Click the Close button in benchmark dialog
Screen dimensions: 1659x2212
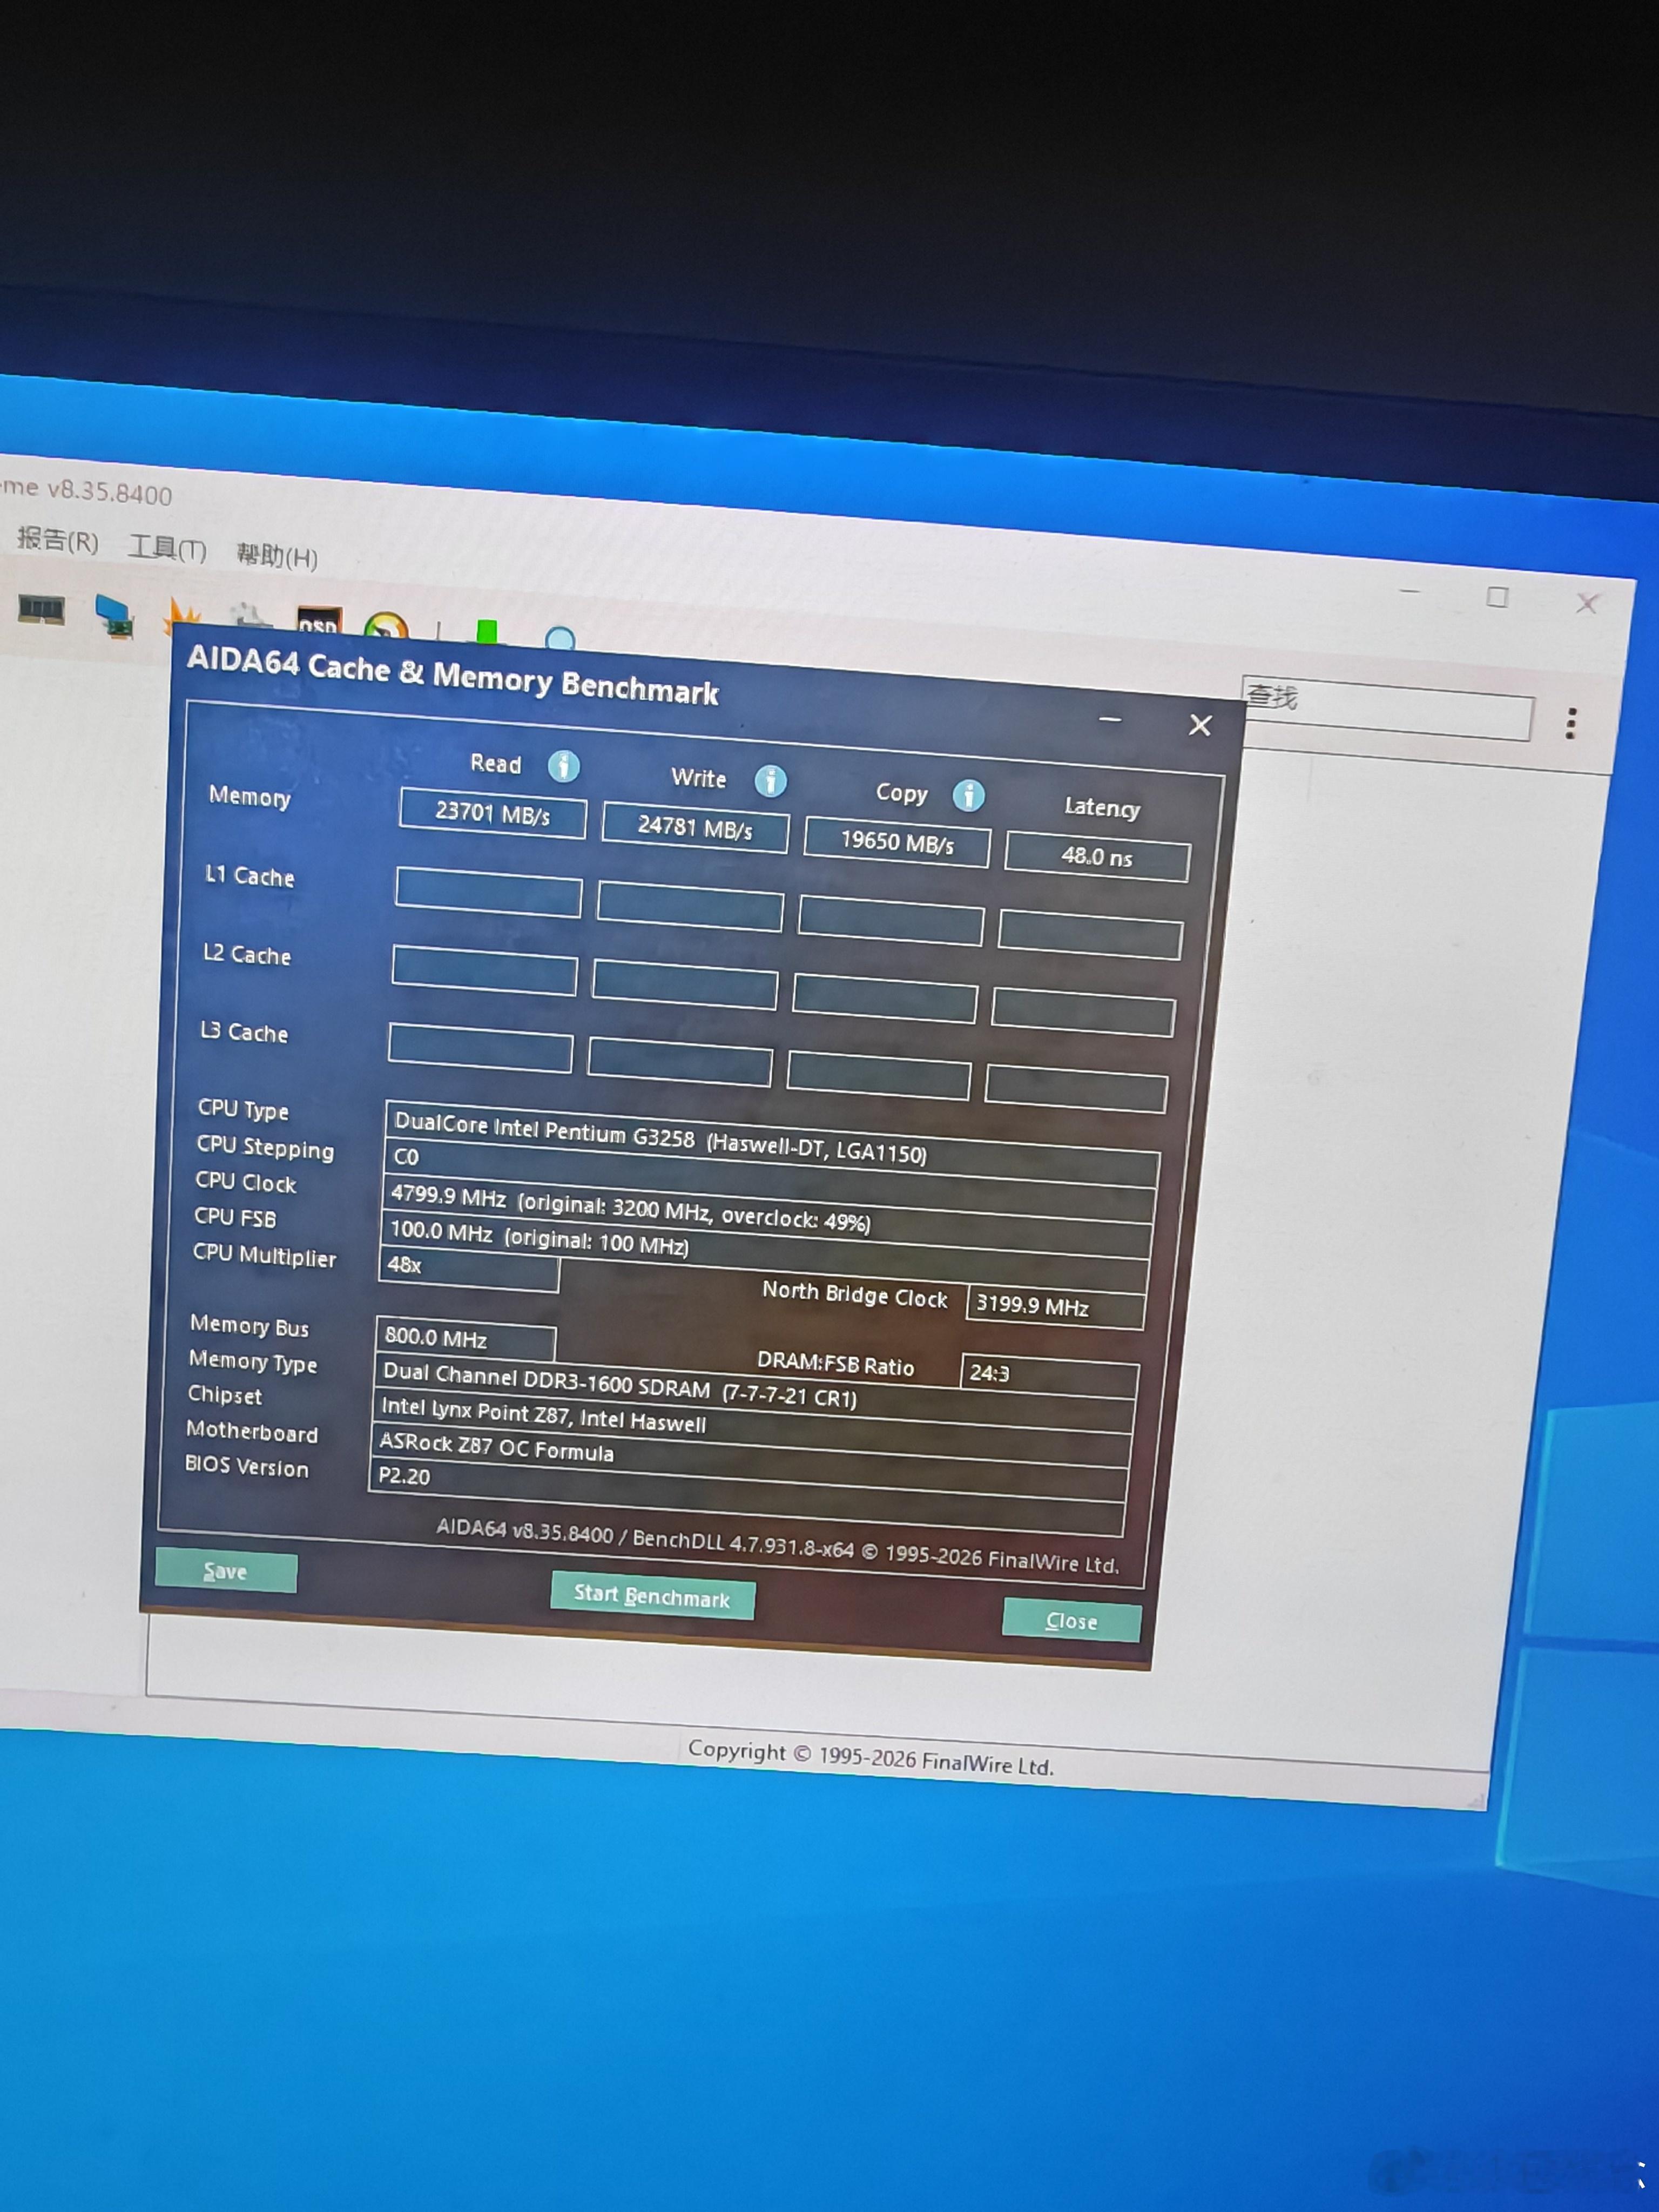click(1071, 1621)
